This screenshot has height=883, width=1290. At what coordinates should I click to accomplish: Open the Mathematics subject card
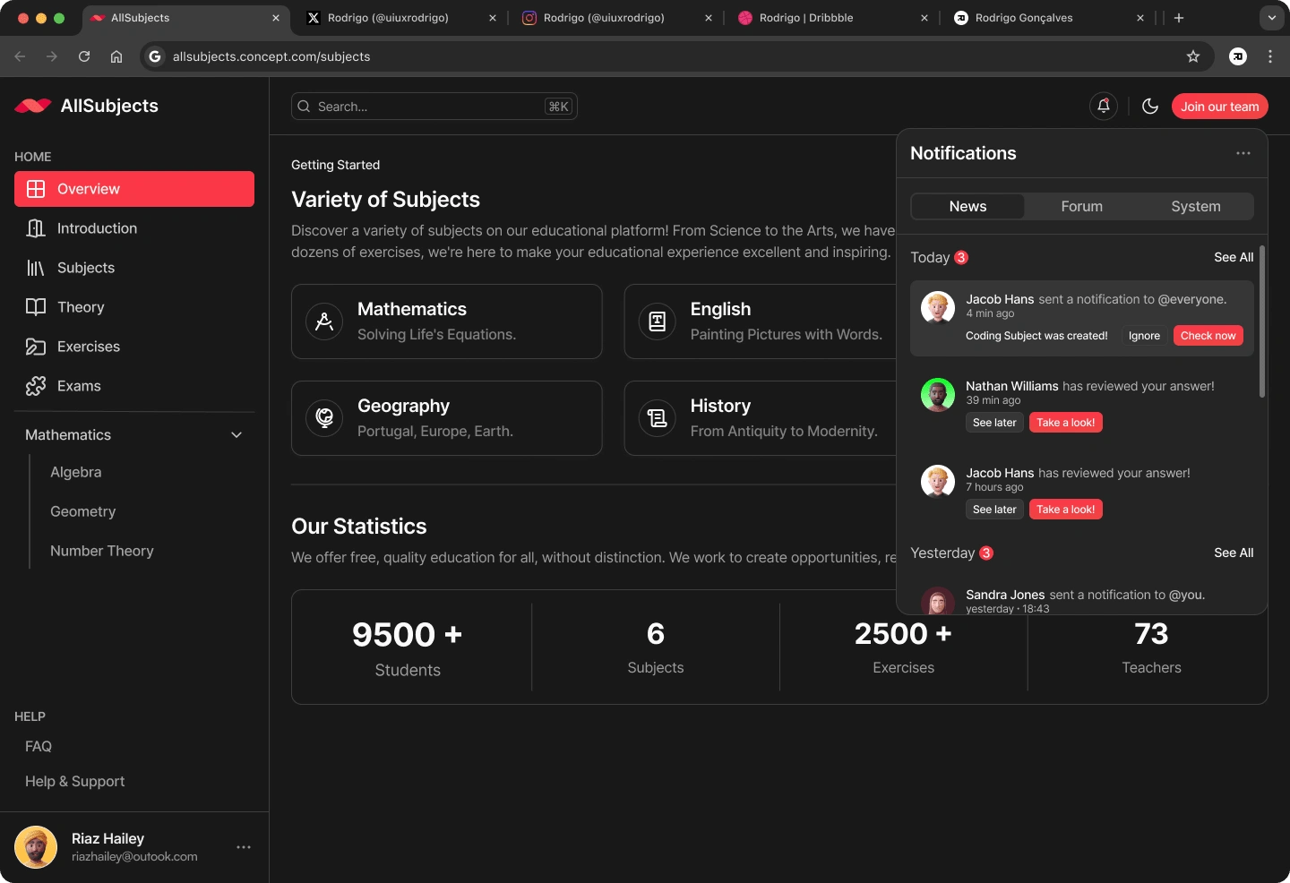[447, 321]
